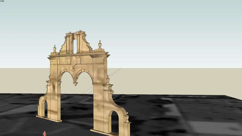Image resolution: width=242 pixels, height=136 pixels.
Task: Select the human scale figure
Action: [x=44, y=133]
